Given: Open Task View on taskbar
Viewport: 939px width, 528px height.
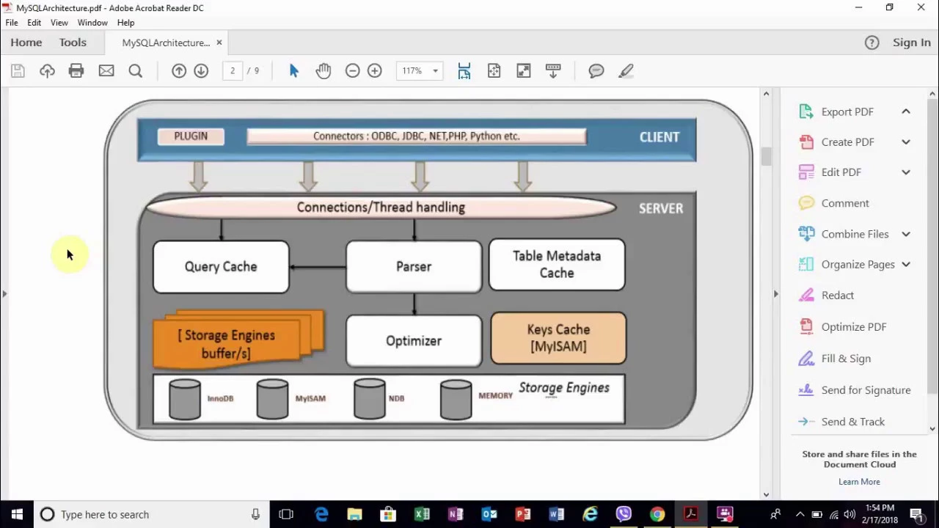Looking at the screenshot, I should pos(286,515).
